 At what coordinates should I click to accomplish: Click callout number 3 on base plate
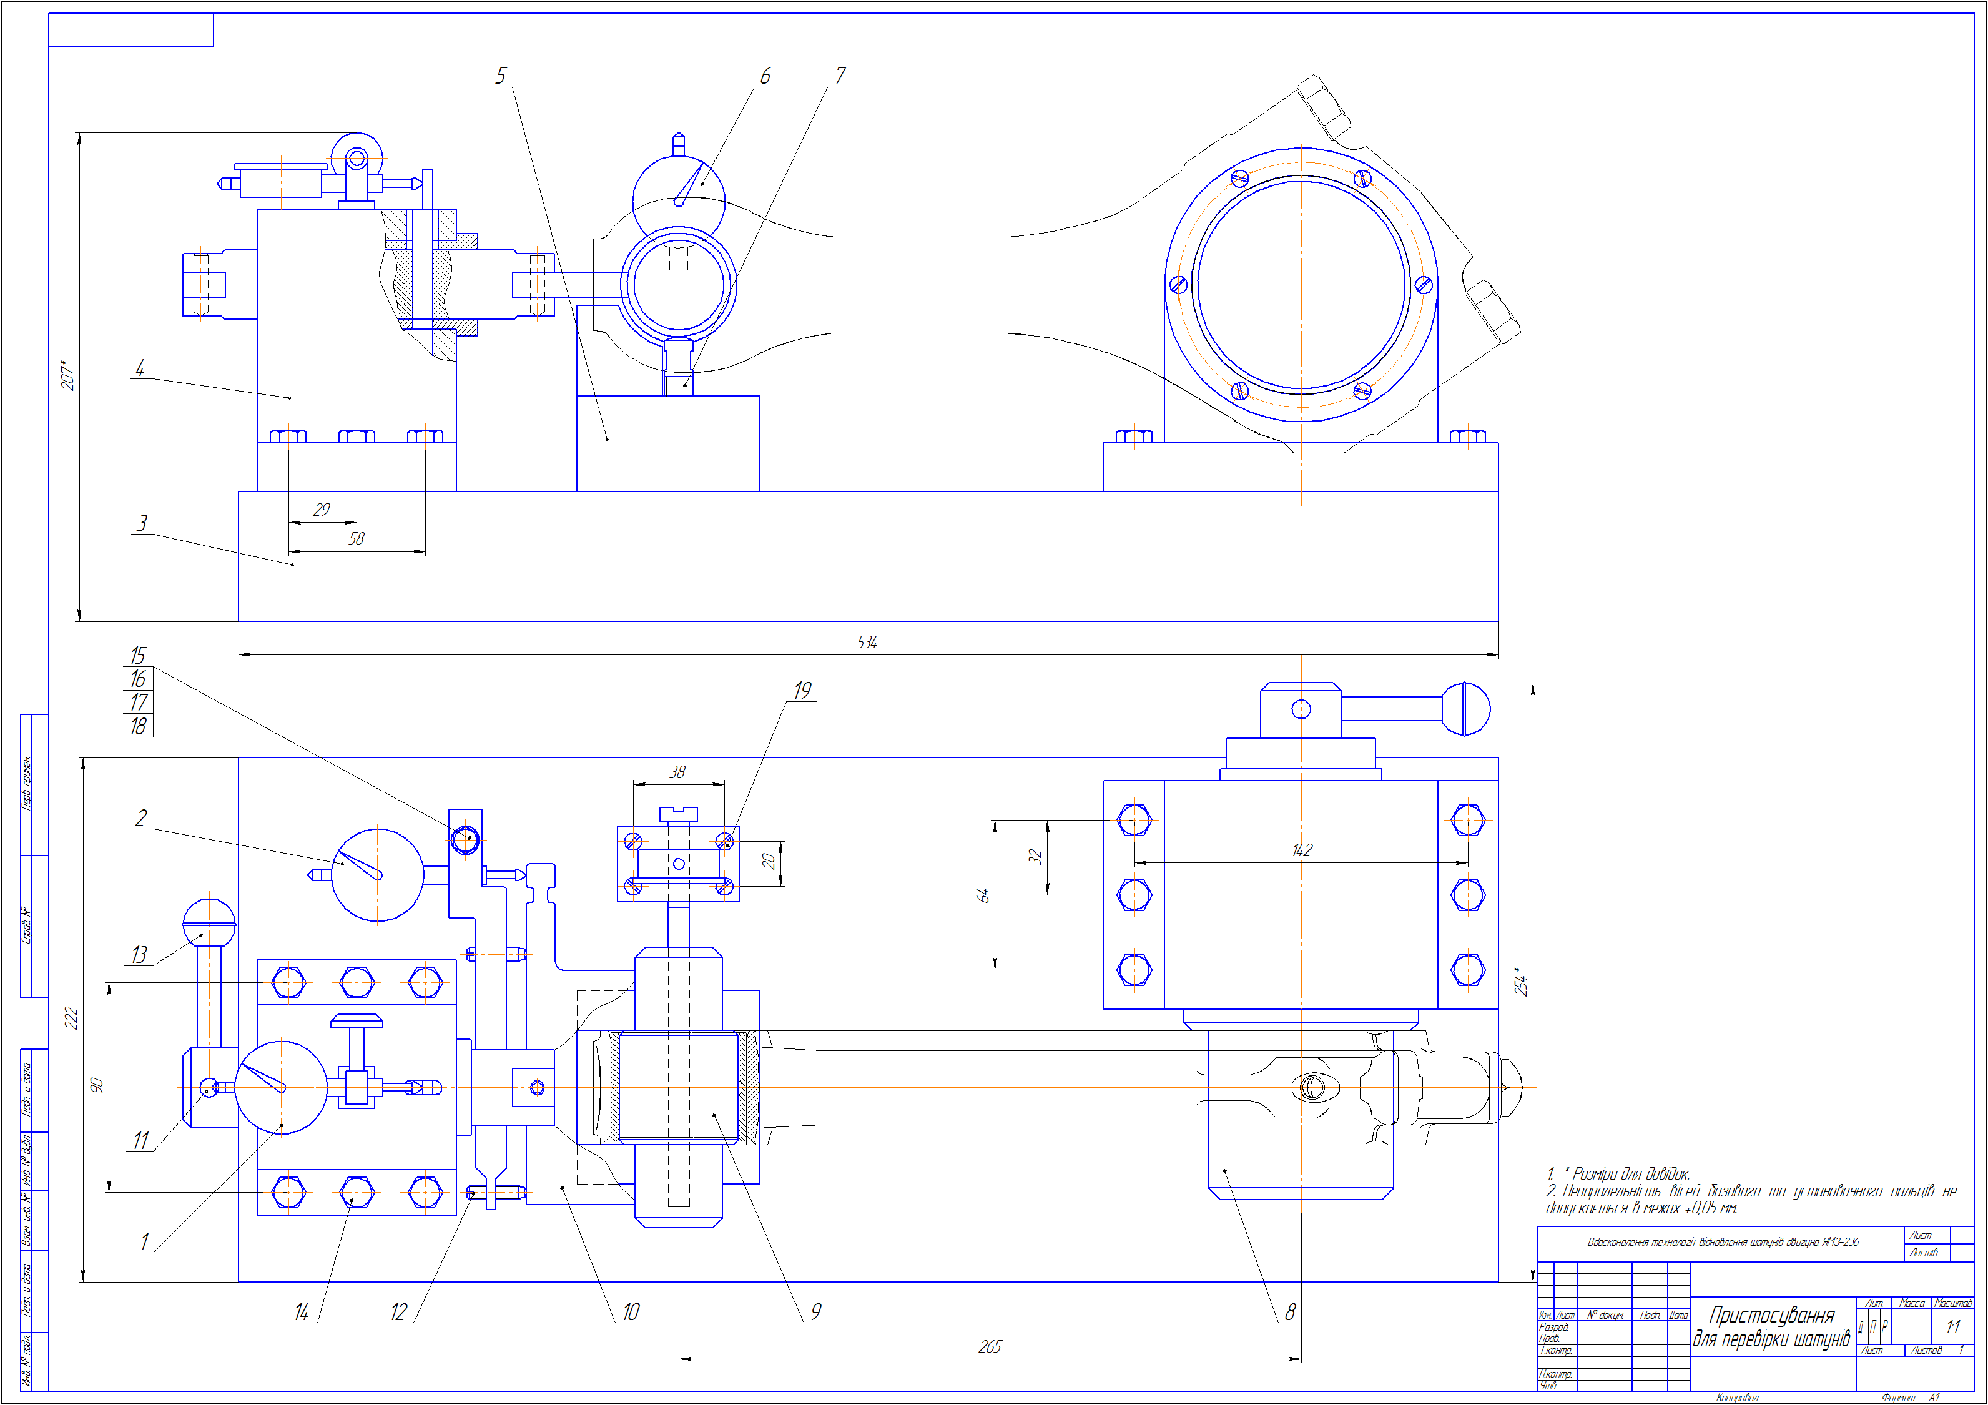[142, 523]
